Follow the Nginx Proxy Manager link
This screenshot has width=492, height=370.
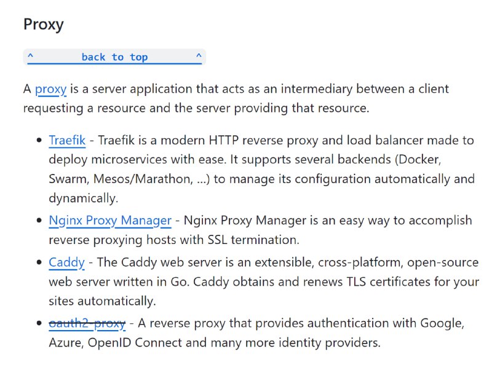[110, 221]
